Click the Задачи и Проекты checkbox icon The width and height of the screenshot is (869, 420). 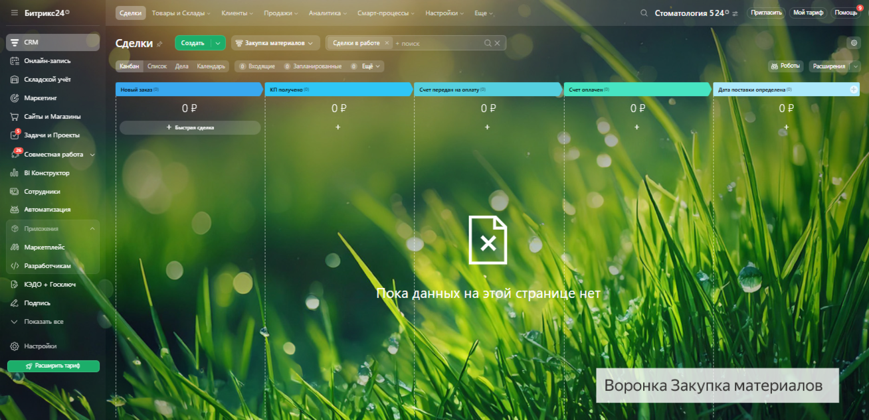pyautogui.click(x=15, y=135)
